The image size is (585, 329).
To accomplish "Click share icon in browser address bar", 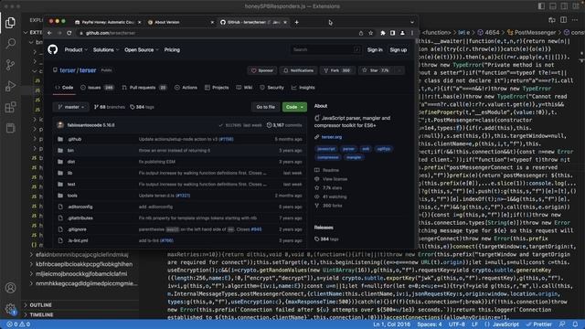I will click(x=361, y=33).
